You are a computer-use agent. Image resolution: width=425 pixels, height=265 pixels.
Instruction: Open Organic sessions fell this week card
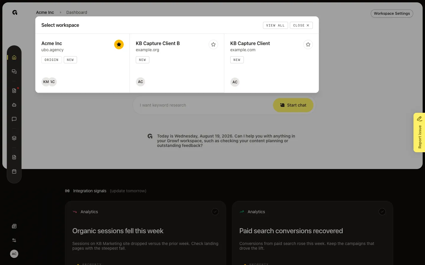click(146, 233)
